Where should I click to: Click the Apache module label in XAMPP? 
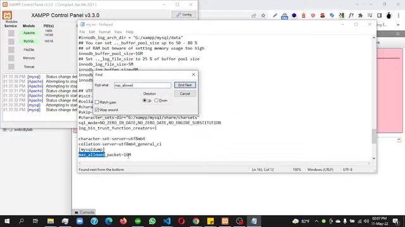pos(29,33)
